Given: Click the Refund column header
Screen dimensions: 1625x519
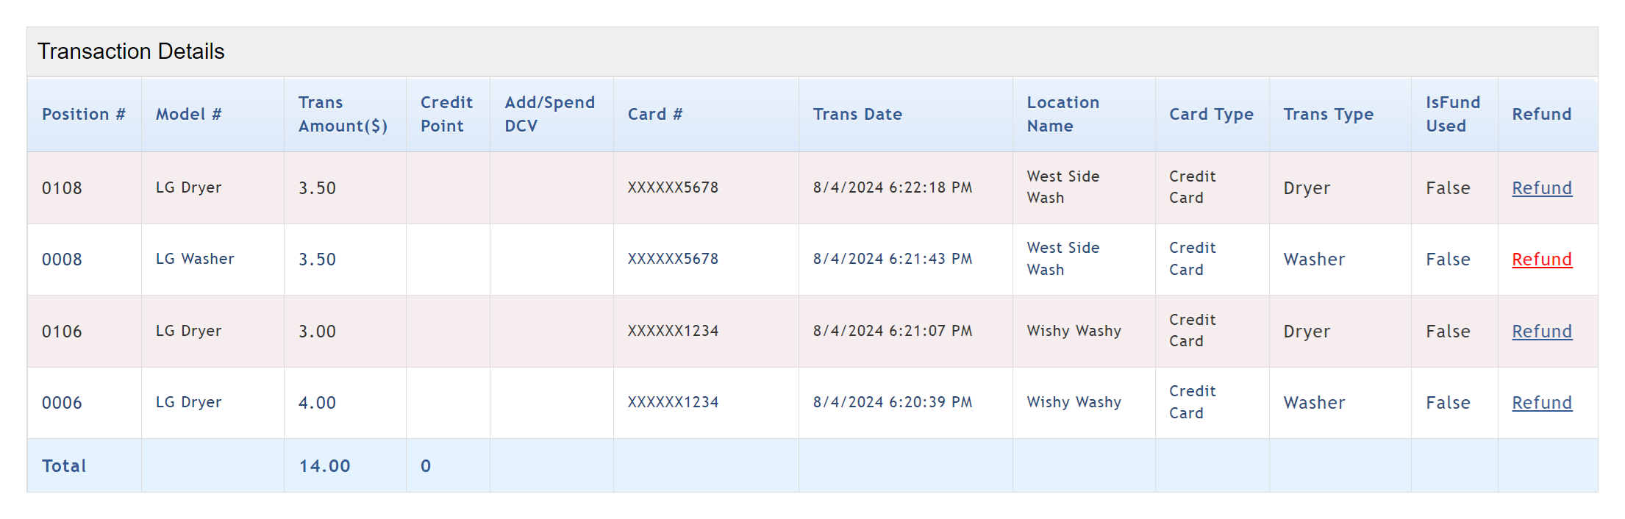Looking at the screenshot, I should click(1541, 115).
